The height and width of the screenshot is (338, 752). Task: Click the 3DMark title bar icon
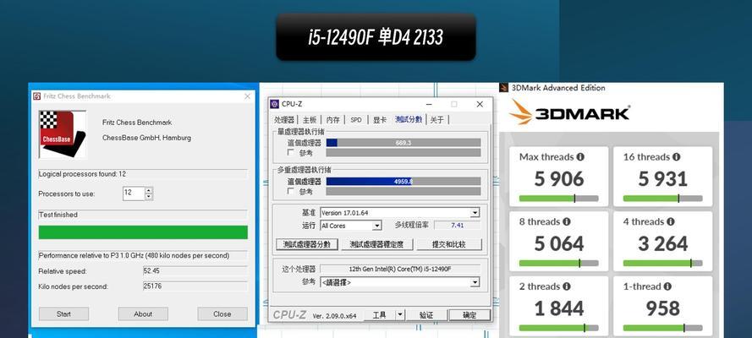(x=503, y=88)
